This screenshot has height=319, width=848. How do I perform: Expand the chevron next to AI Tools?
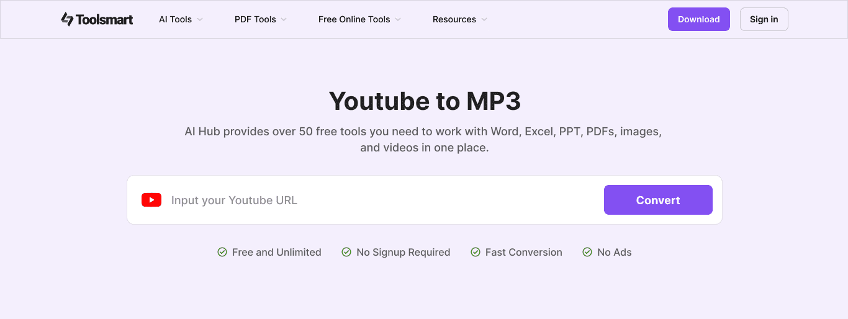pos(200,19)
